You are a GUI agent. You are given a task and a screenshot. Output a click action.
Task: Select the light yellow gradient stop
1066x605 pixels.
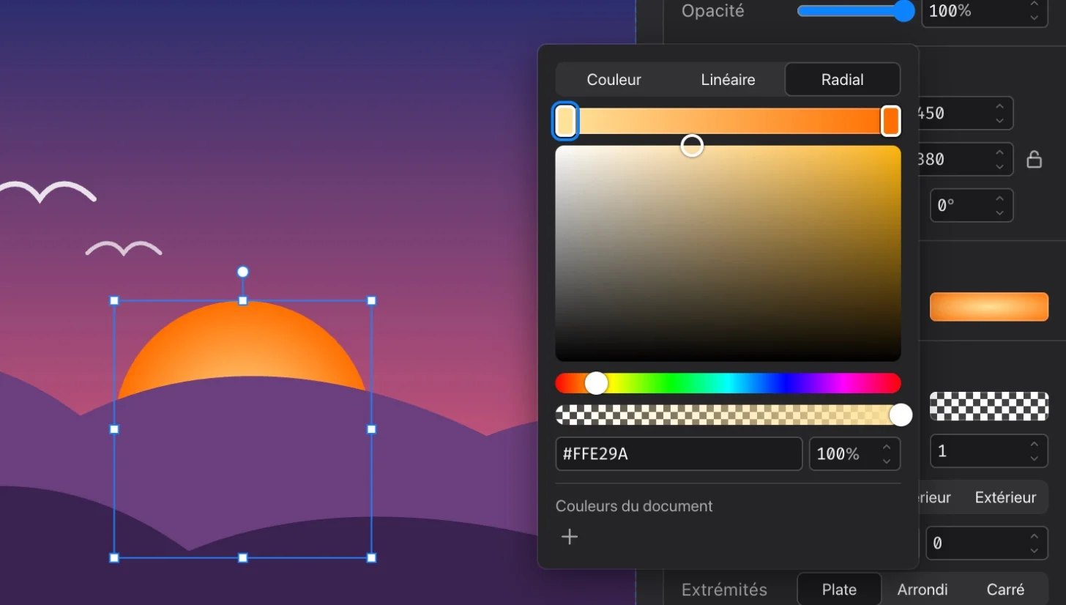click(x=565, y=121)
